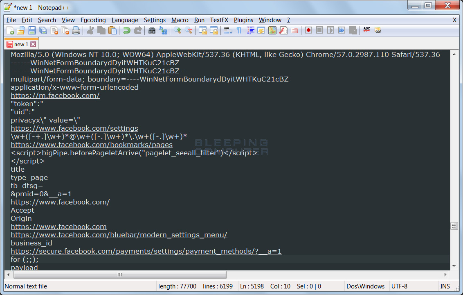Open the Replace dialog icon
The image size is (463, 295).
click(163, 30)
